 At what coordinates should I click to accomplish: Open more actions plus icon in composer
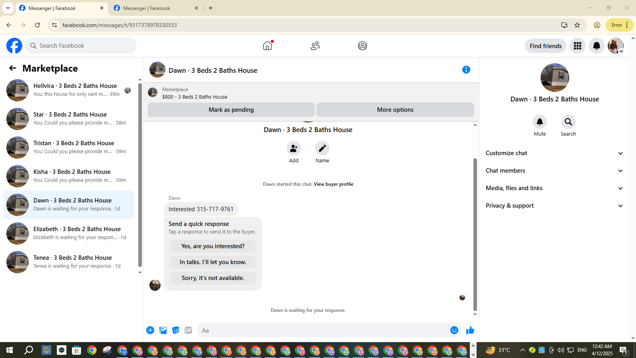(x=150, y=330)
